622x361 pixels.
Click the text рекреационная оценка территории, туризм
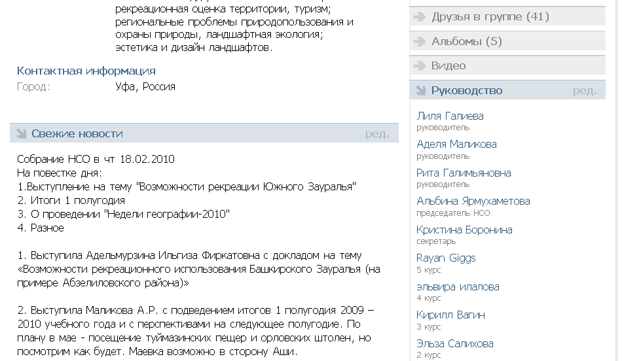[223, 9]
